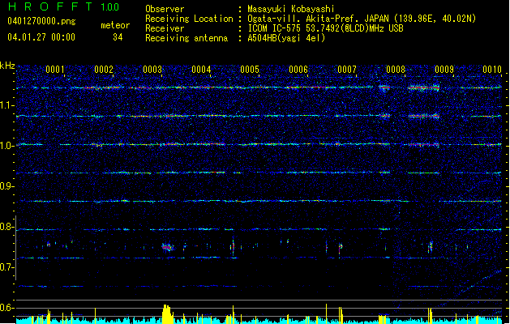Click the time marker 0004
This screenshot has height=324, width=510.
201,70
